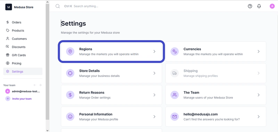Click the Personal Information smiley icon

point(70,117)
